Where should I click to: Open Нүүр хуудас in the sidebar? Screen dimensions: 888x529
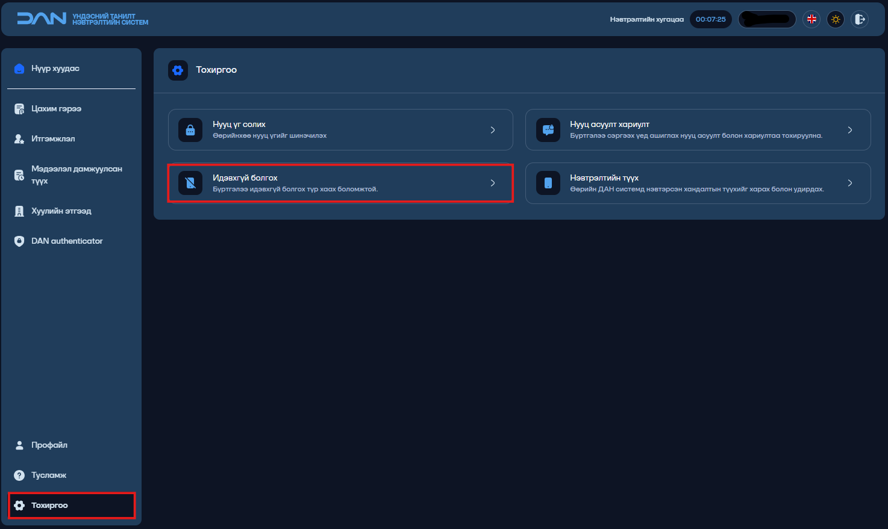coord(55,69)
